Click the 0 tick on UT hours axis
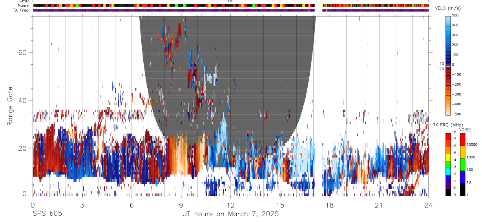This screenshot has height=222, width=482. pyautogui.click(x=33, y=204)
